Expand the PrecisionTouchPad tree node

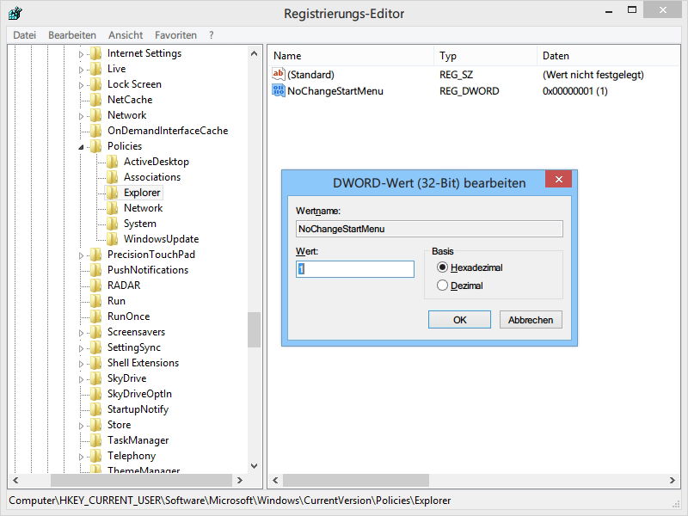coord(81,255)
